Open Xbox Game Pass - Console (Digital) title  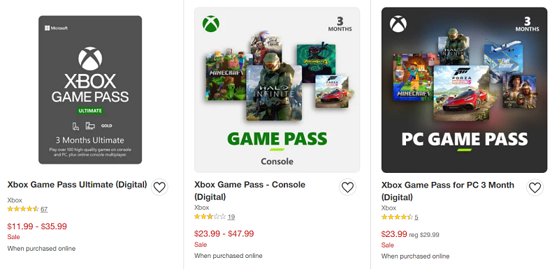(x=250, y=190)
